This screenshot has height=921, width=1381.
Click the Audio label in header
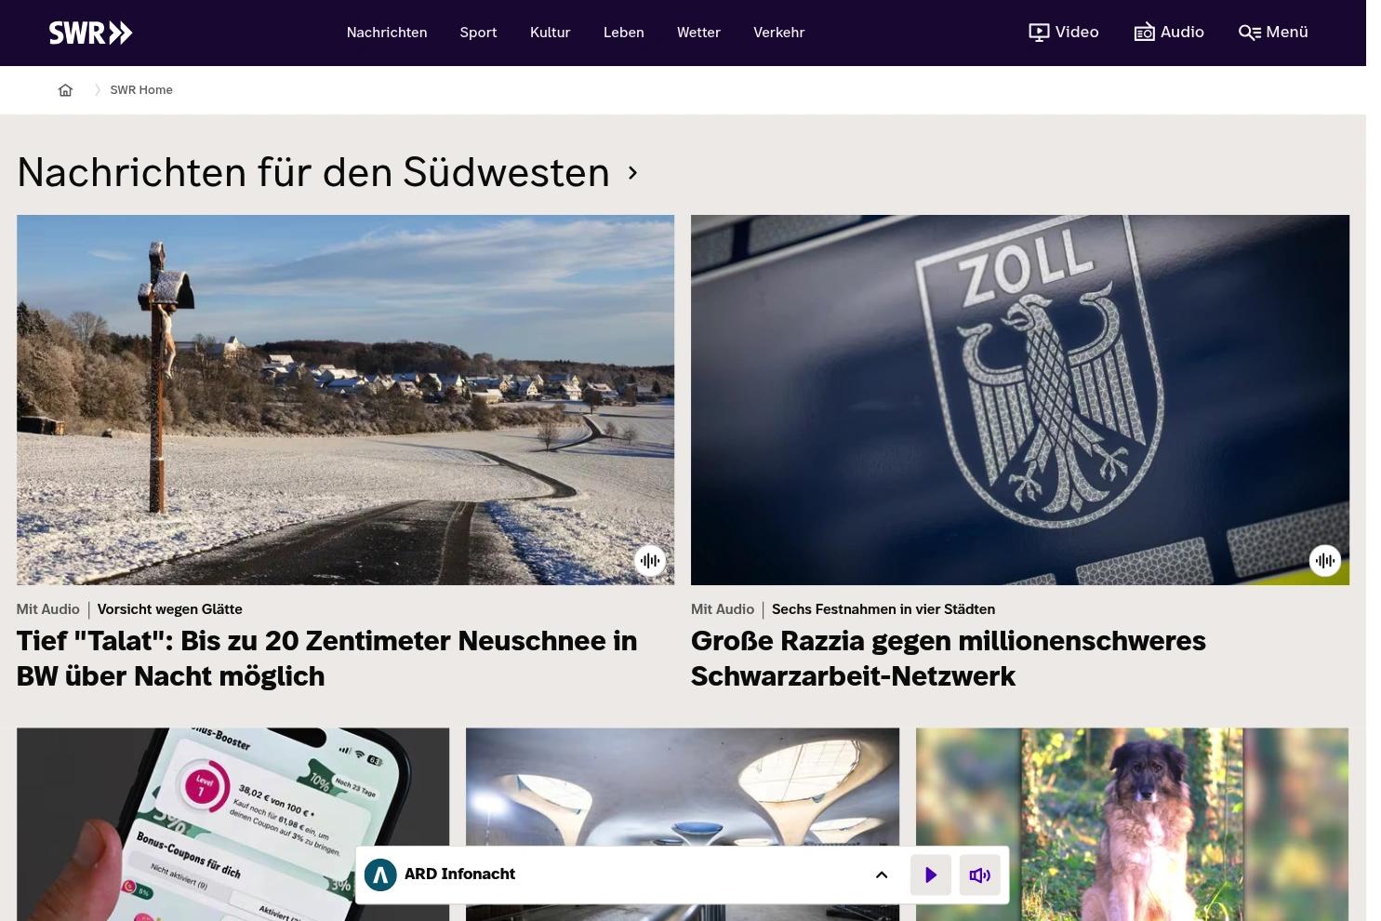[1182, 32]
